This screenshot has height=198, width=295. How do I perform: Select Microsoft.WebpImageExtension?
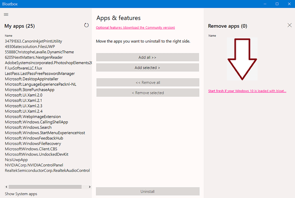click(33, 117)
